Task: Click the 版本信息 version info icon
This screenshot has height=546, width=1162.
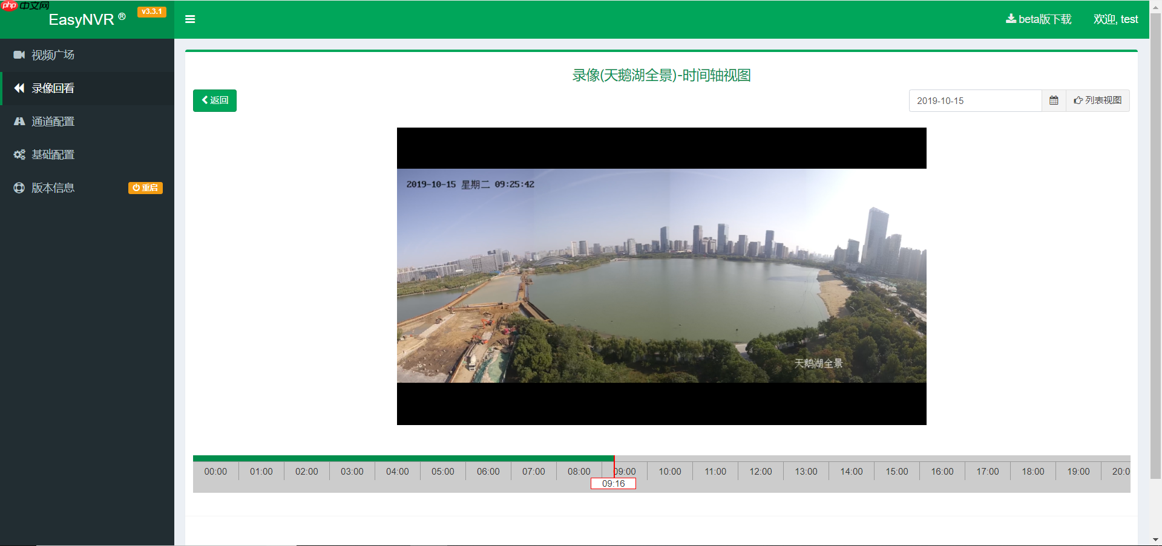Action: tap(19, 187)
